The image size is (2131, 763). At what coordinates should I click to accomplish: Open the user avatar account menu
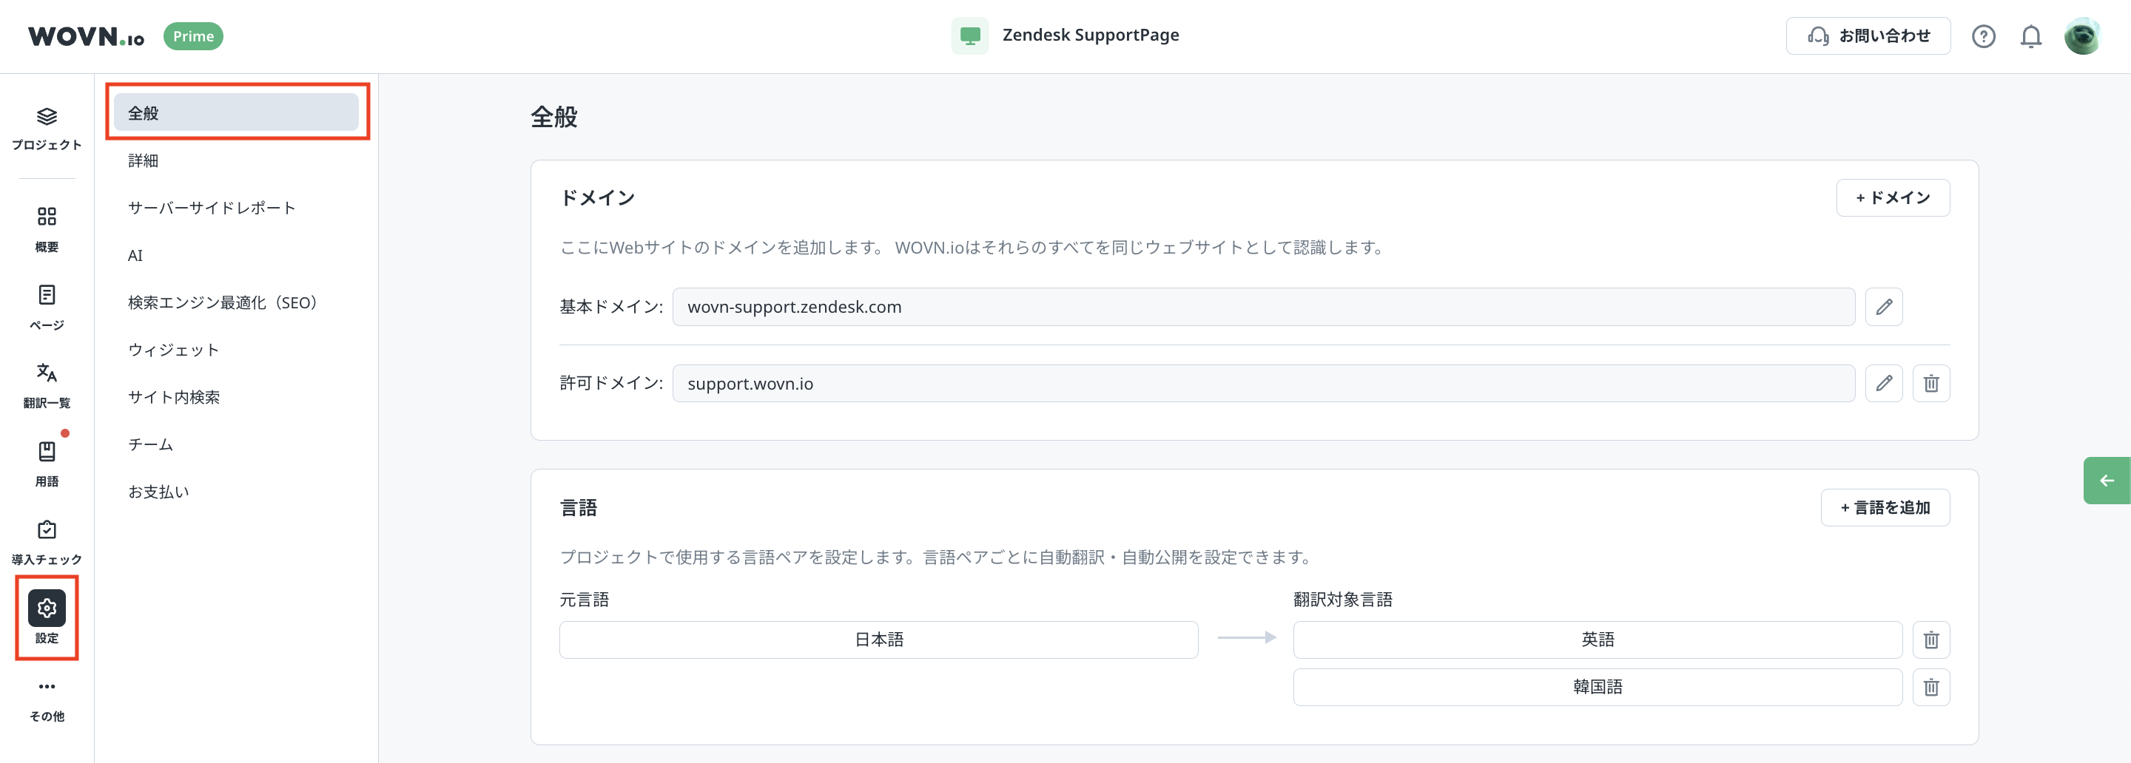(2081, 36)
